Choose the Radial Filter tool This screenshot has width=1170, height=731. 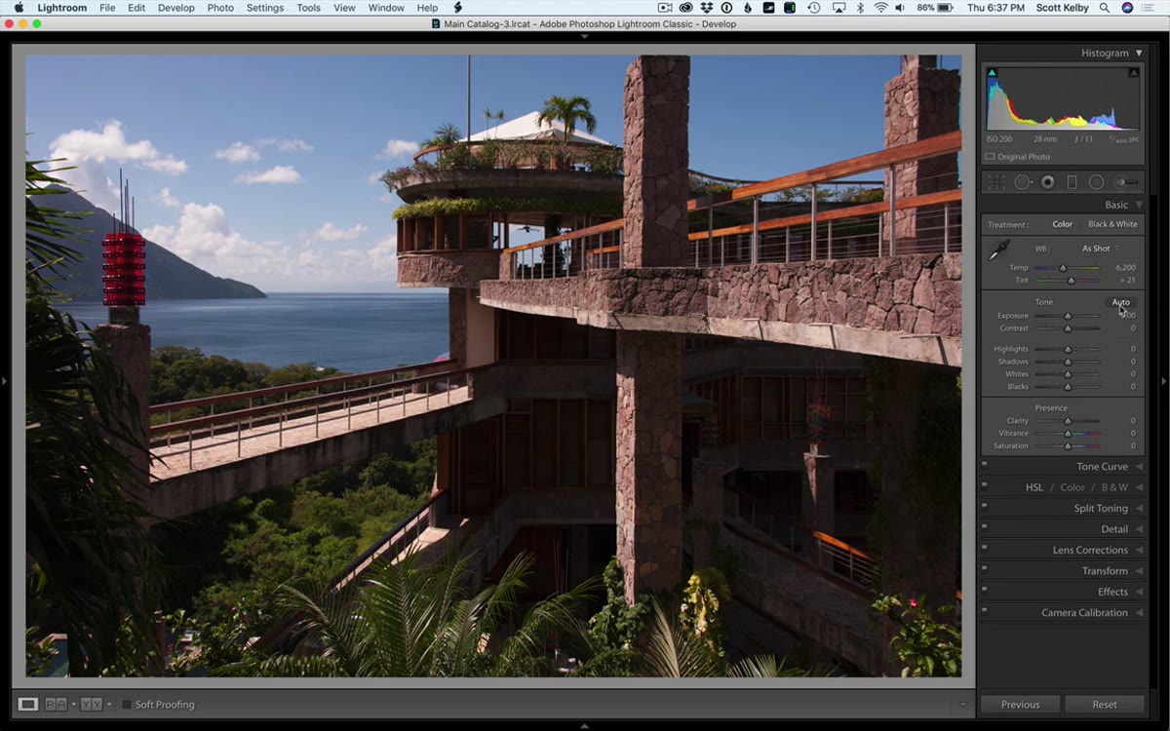1096,182
